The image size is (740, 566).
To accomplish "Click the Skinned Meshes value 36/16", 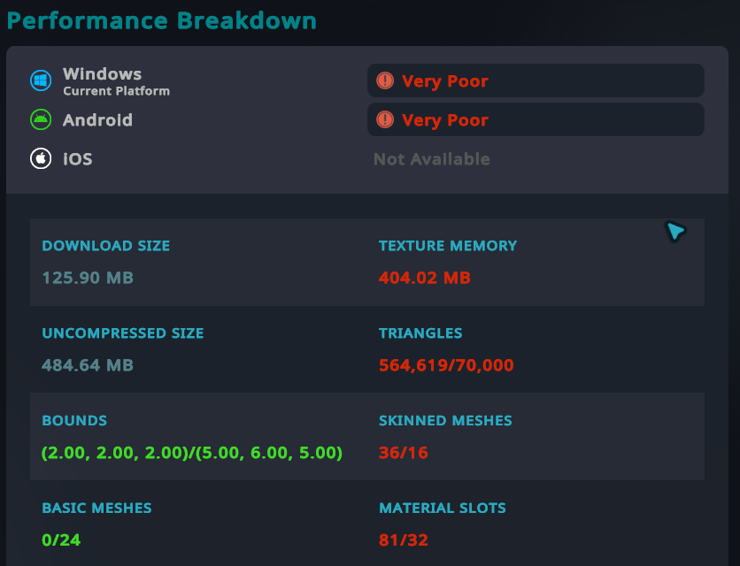I will click(404, 453).
